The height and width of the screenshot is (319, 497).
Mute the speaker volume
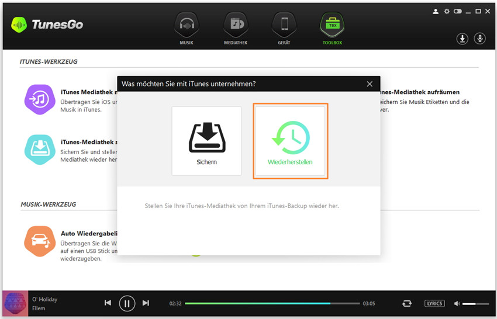coord(457,303)
